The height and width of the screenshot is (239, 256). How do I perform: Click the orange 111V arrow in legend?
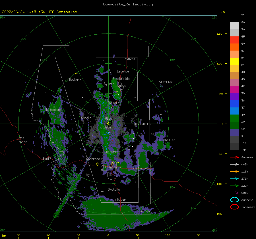tap(234, 171)
